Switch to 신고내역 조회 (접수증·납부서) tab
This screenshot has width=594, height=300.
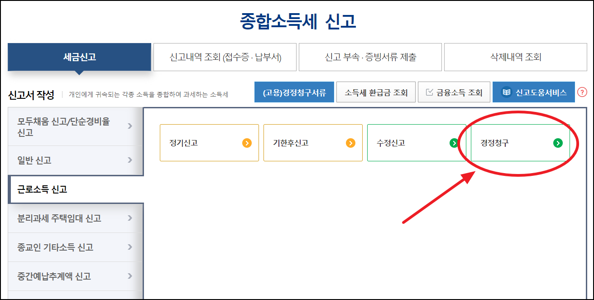(225, 57)
